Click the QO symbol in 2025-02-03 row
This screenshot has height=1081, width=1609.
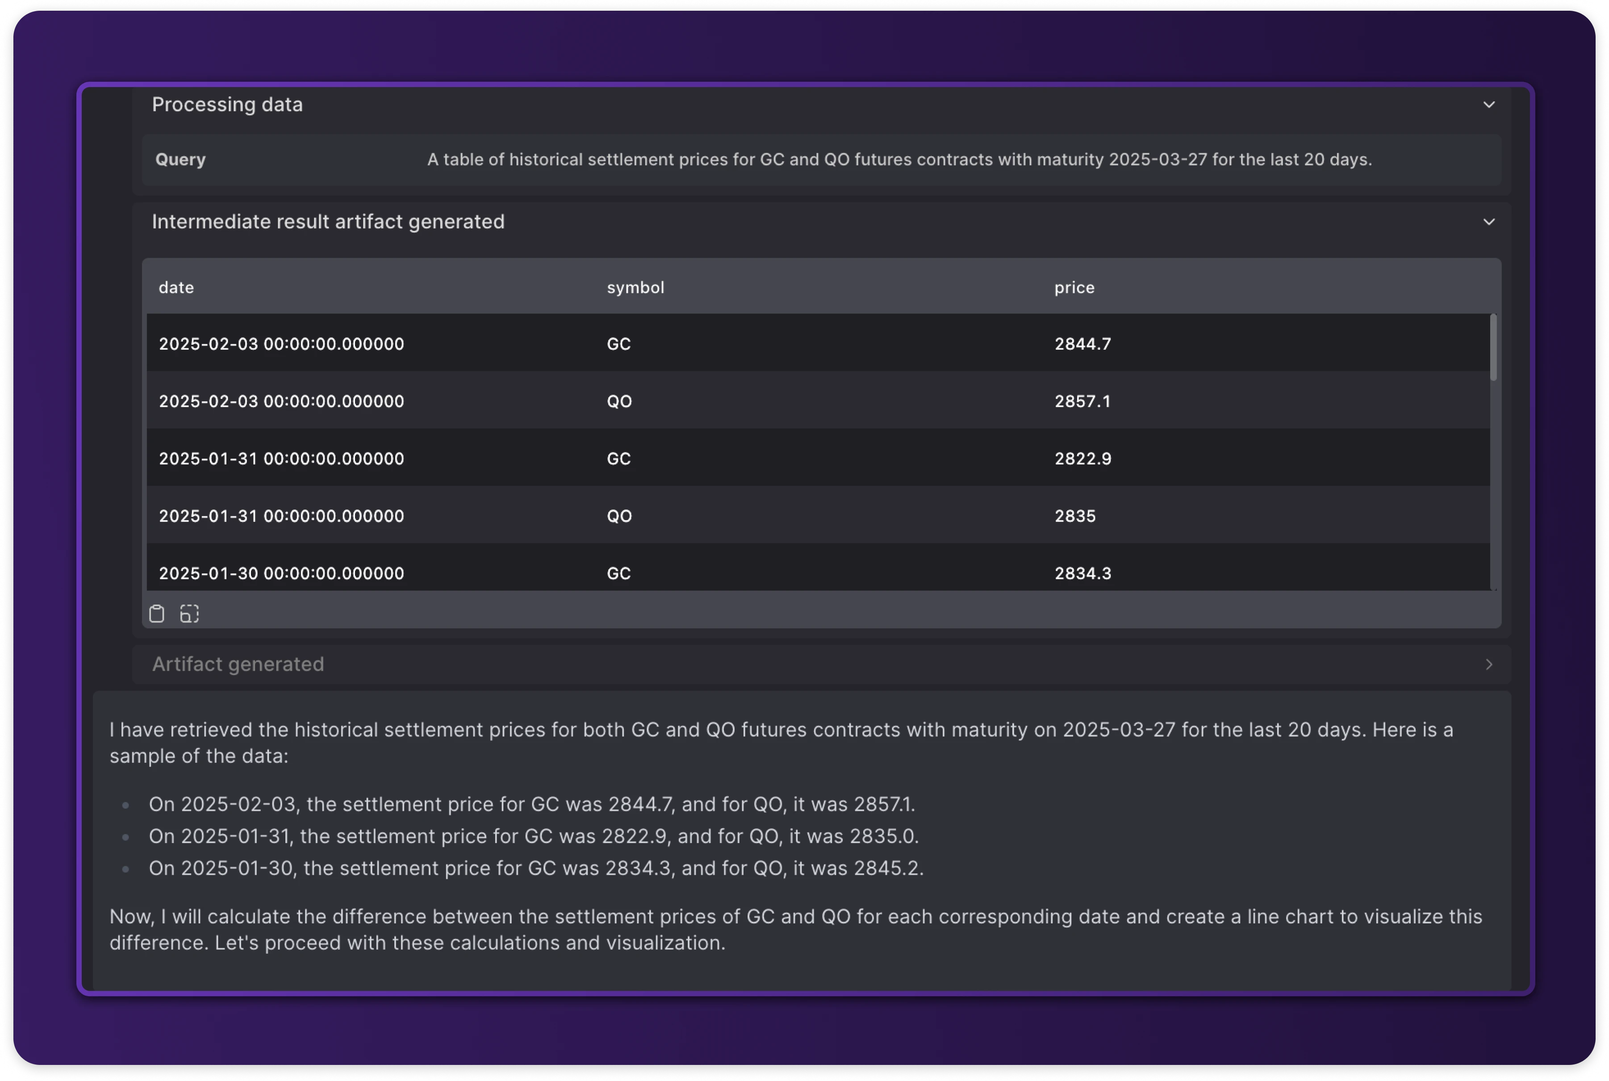pos(619,401)
